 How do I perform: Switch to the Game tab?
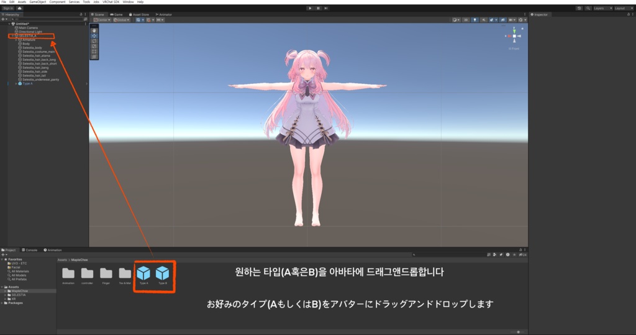tap(116, 14)
